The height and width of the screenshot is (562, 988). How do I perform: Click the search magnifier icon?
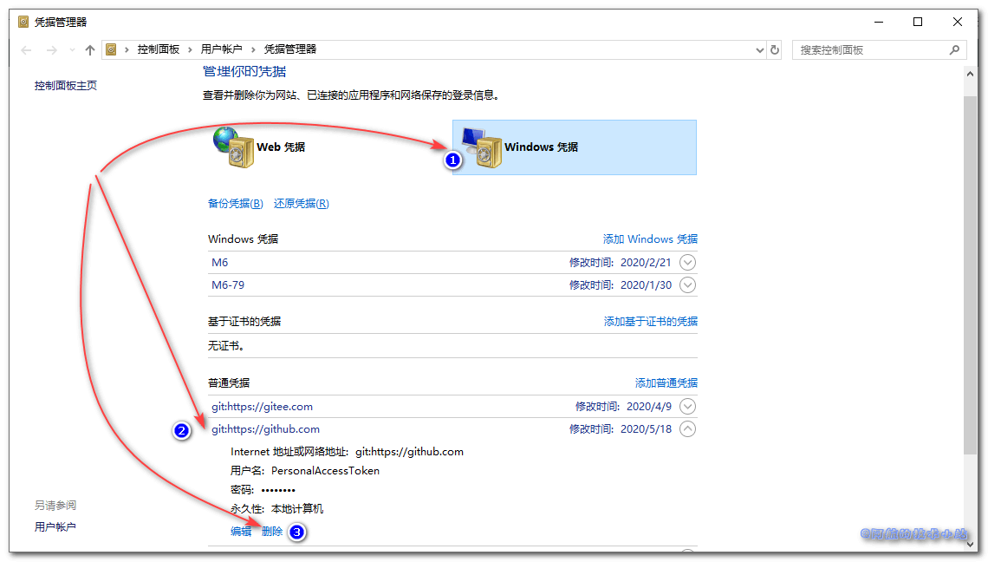956,49
